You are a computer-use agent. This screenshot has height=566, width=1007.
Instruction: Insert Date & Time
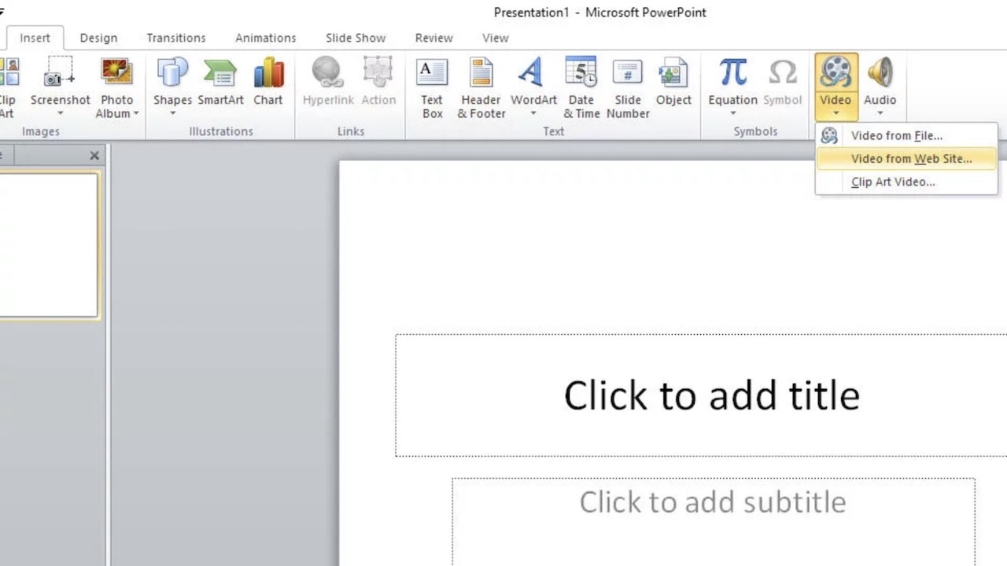(x=581, y=86)
